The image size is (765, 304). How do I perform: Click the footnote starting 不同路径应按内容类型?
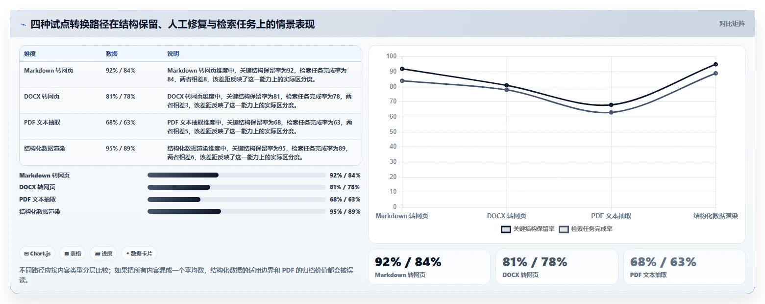point(186,275)
